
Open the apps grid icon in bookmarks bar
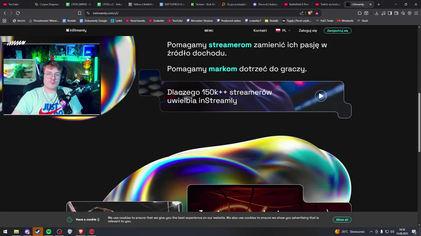(x=4, y=21)
